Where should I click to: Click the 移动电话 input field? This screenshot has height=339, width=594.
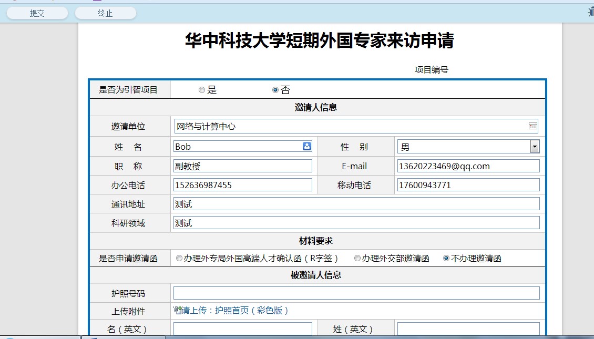tap(468, 185)
